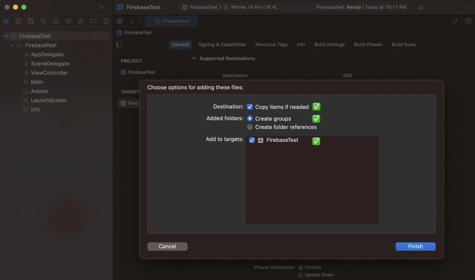Click the Destination column header

[235, 76]
